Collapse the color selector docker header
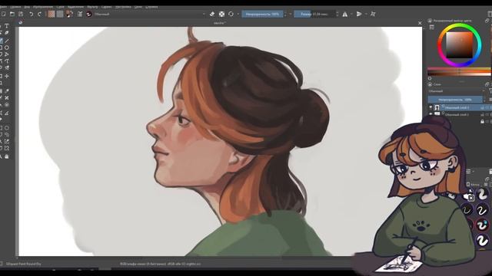This screenshot has height=276, width=492. pyautogui.click(x=430, y=21)
